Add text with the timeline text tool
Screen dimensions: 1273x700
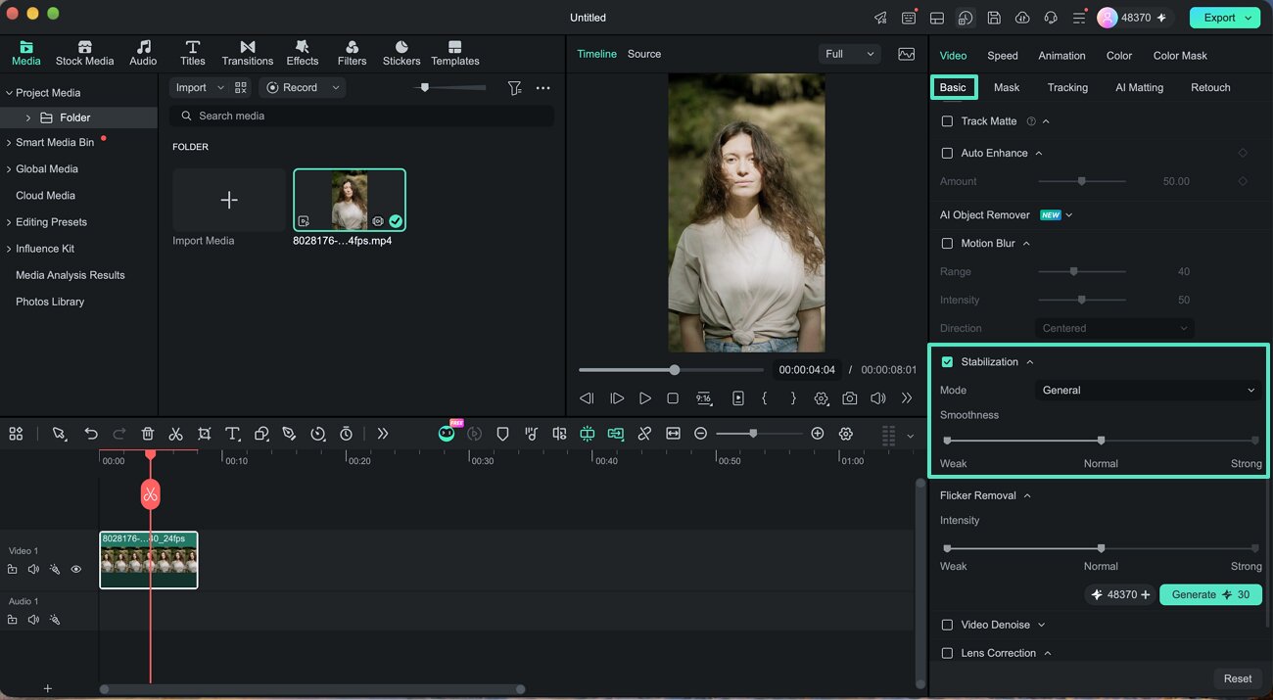[232, 434]
